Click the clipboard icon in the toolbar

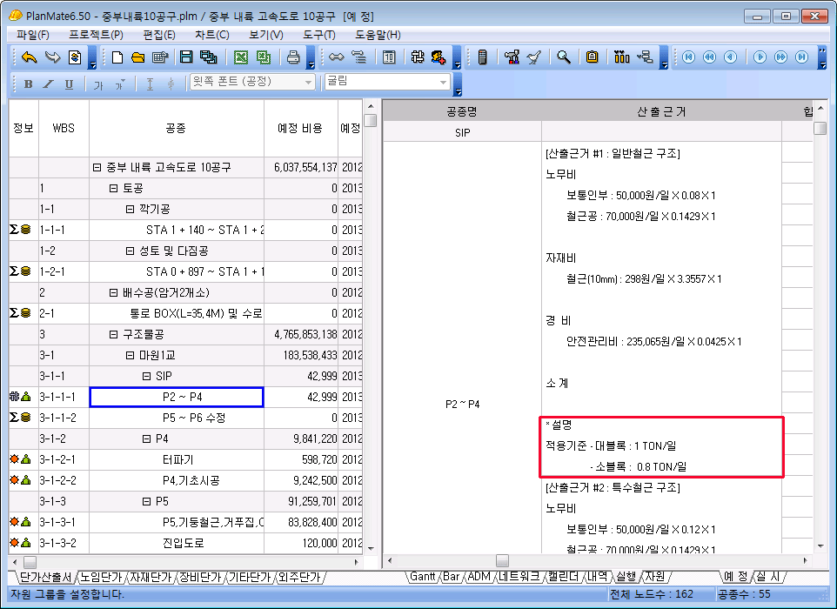click(592, 57)
